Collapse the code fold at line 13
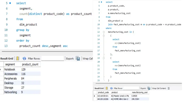Image resolution: width=183 pixels, height=103 pixels. (x=104, y=36)
